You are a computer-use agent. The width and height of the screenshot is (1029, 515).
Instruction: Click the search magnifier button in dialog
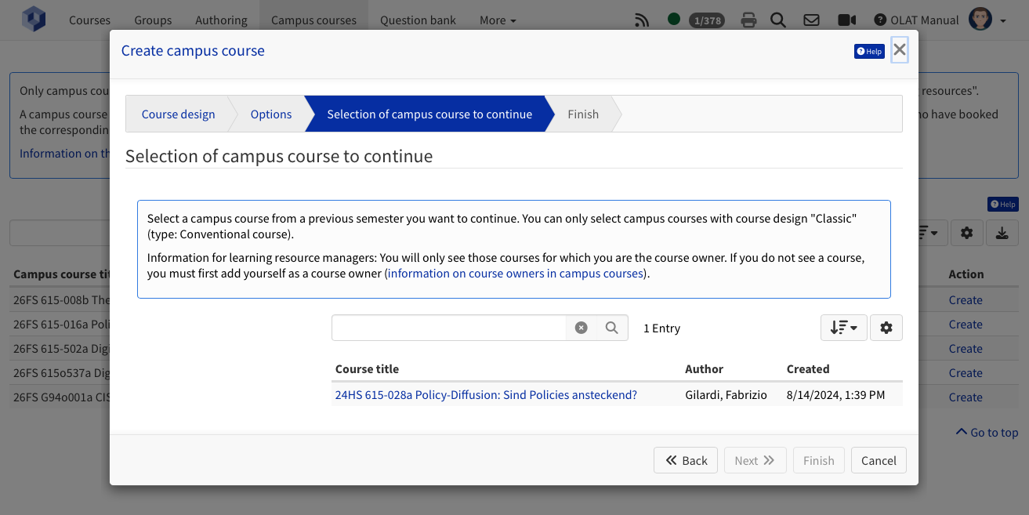[612, 328]
